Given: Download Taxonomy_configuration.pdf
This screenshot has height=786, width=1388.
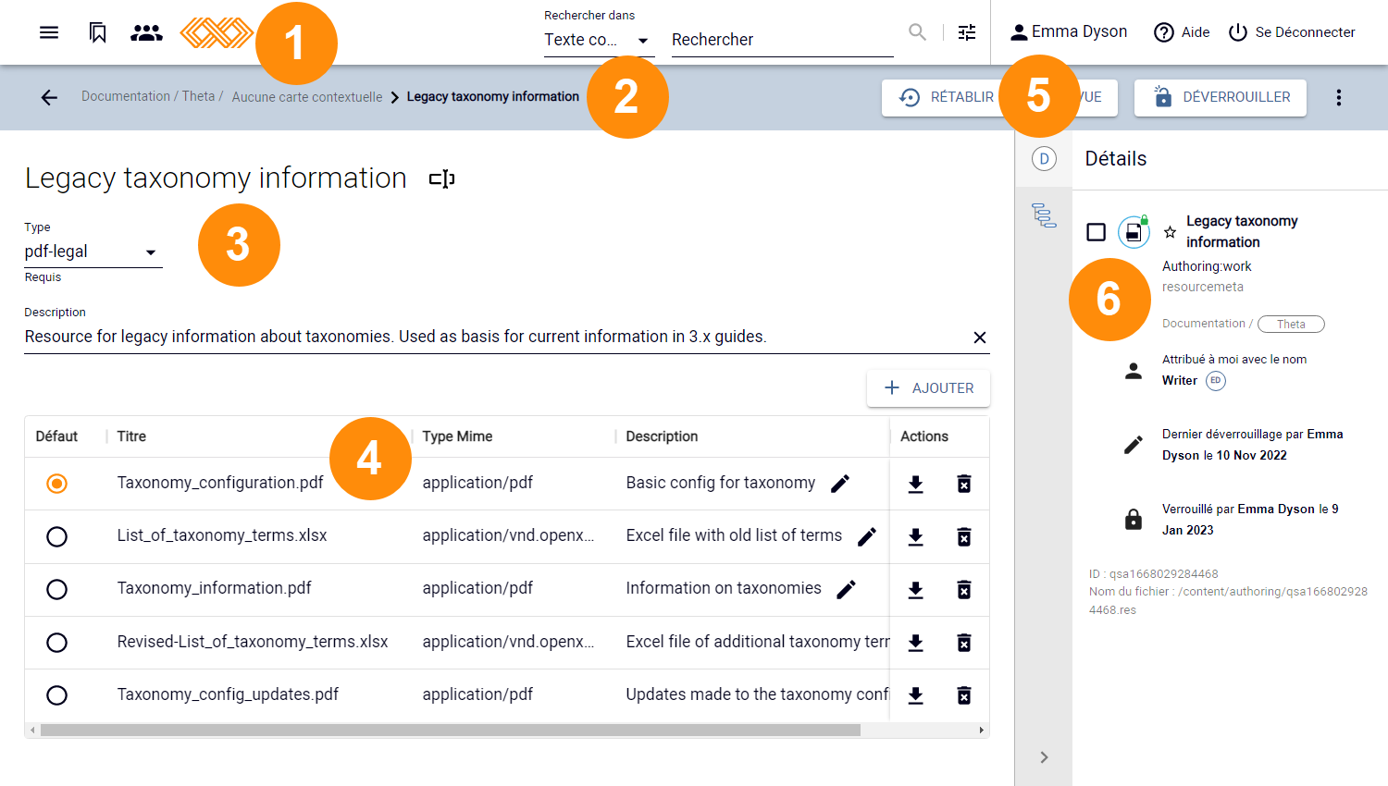Looking at the screenshot, I should pyautogui.click(x=915, y=484).
